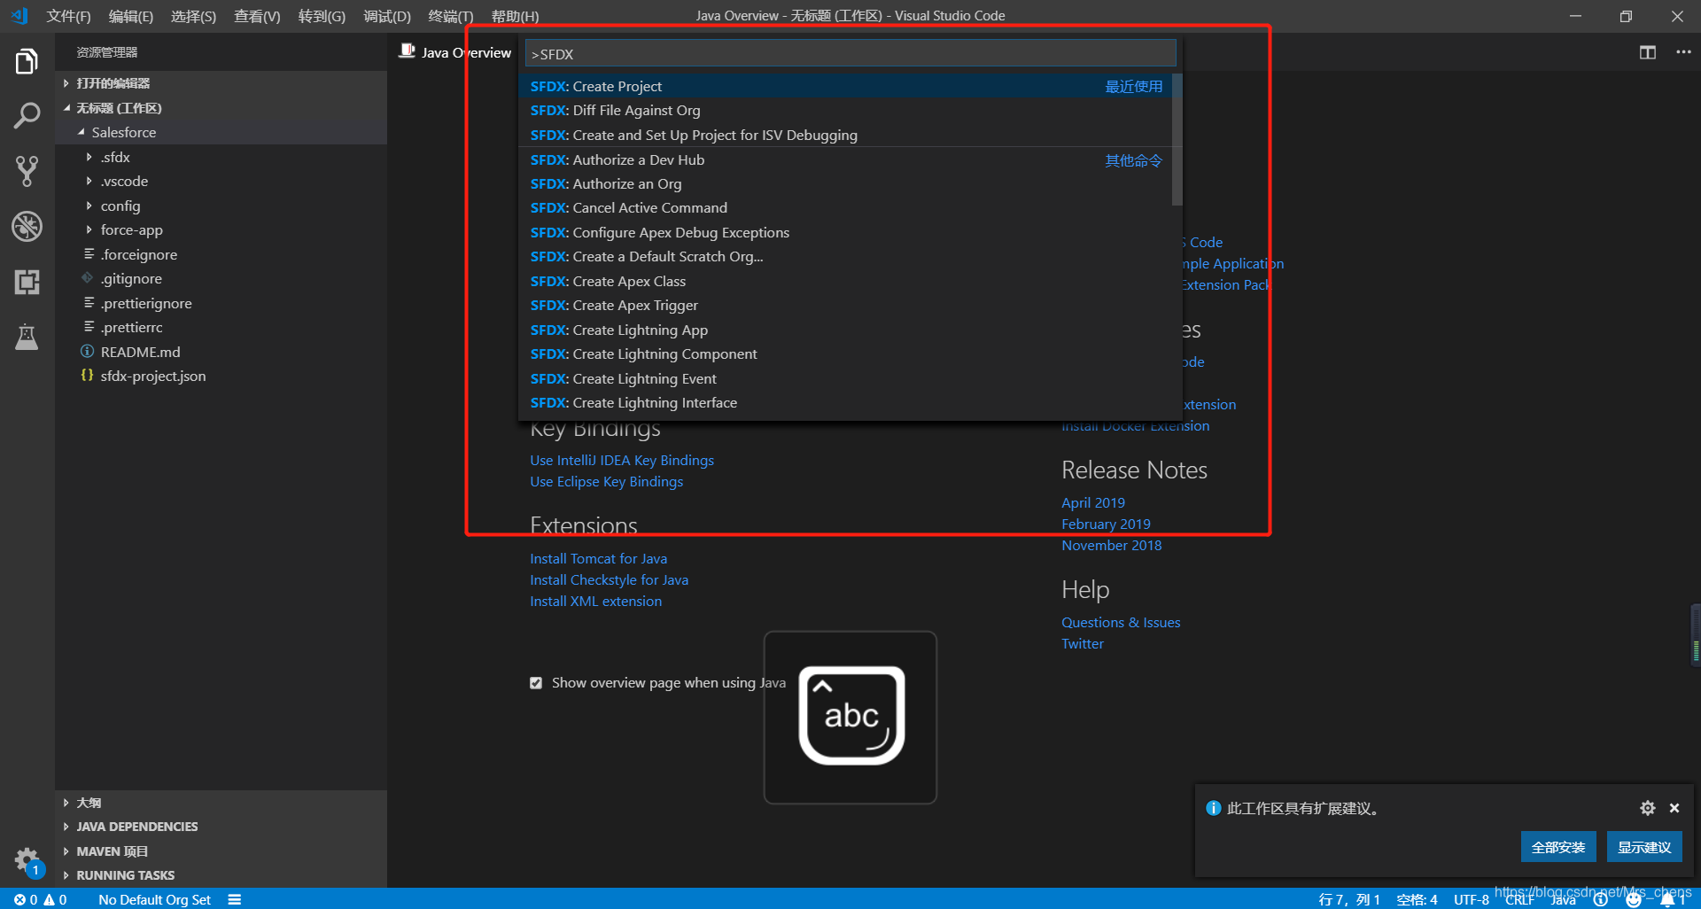
Task: Click Install XML extension link
Action: (595, 602)
